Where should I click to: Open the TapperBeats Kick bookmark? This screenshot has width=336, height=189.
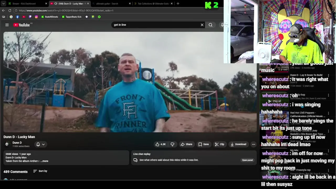tap(72, 17)
